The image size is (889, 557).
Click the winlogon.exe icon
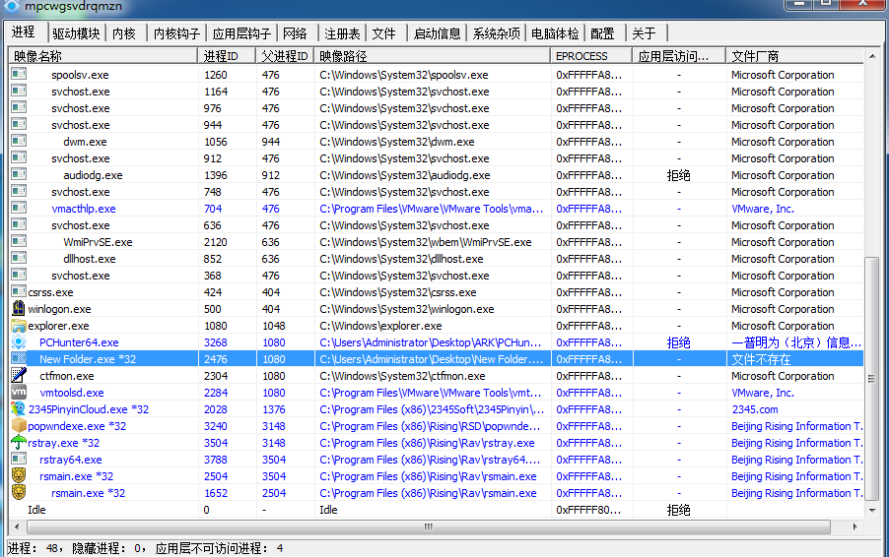[x=19, y=308]
